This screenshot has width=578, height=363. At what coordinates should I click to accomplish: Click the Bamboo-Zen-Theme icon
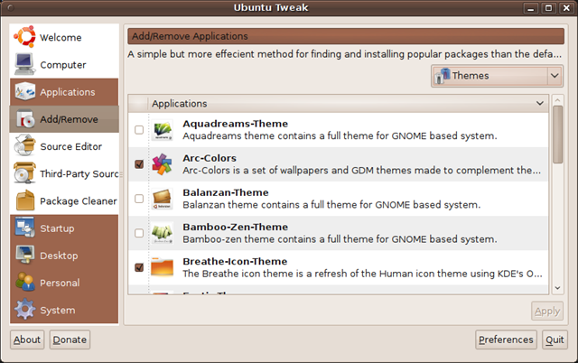click(163, 233)
